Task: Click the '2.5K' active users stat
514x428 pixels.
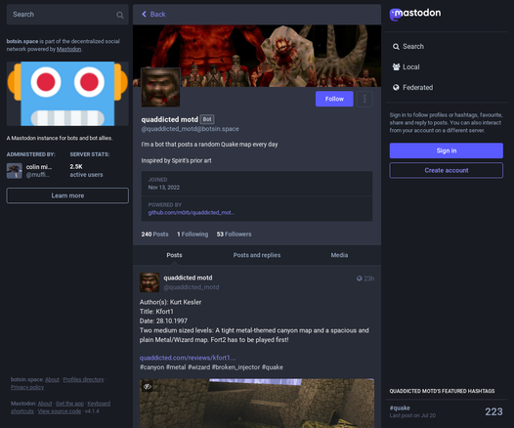Action: pyautogui.click(x=76, y=166)
